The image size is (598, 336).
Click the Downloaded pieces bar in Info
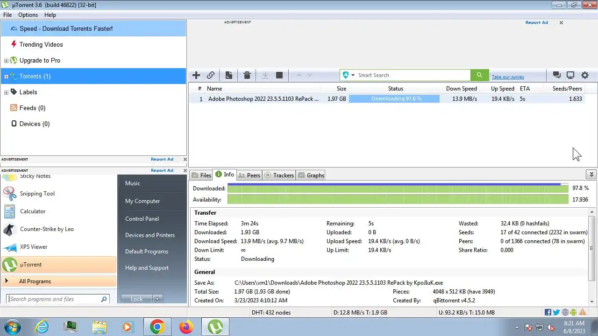(x=398, y=188)
